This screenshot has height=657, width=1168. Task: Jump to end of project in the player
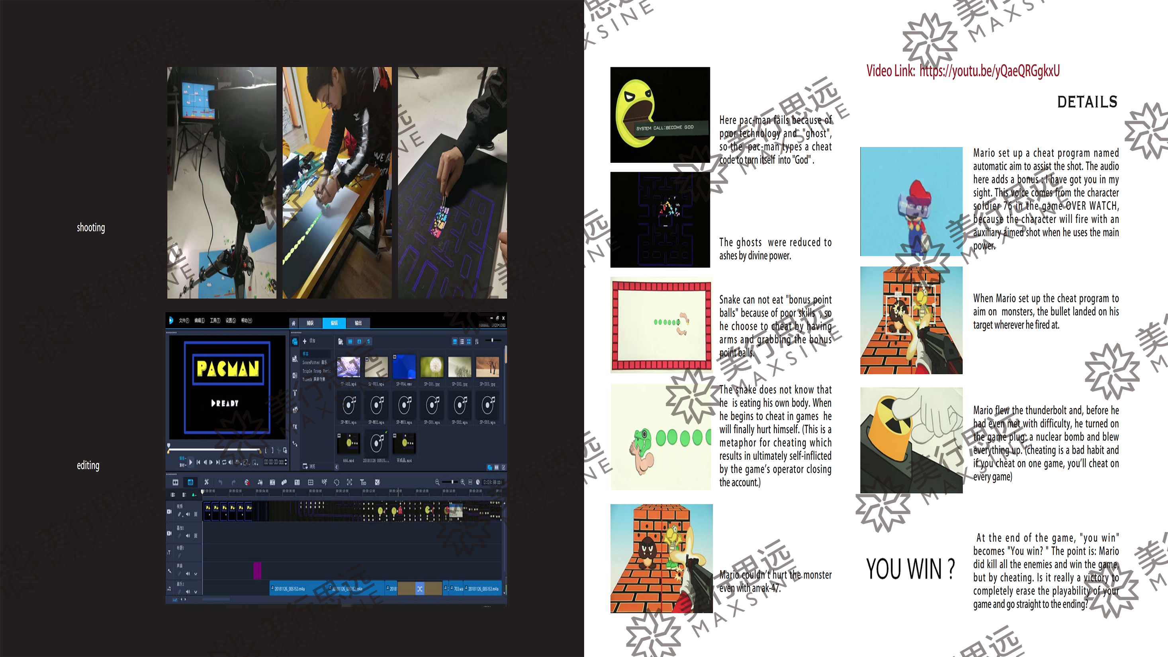(x=218, y=462)
